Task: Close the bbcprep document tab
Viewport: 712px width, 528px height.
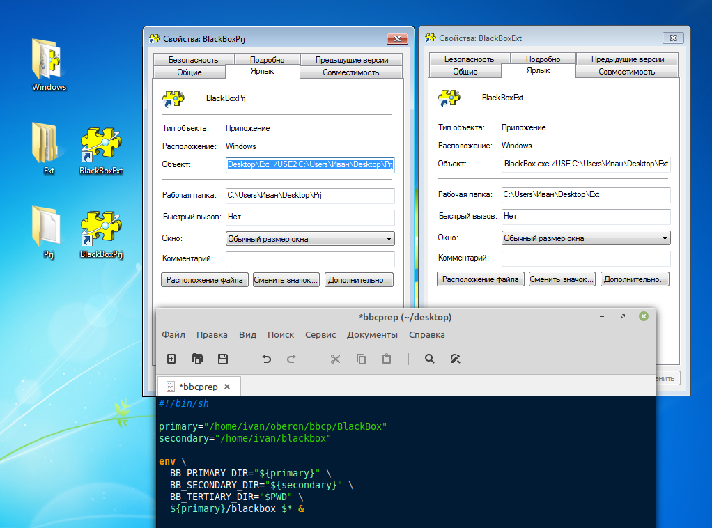Action: click(227, 387)
